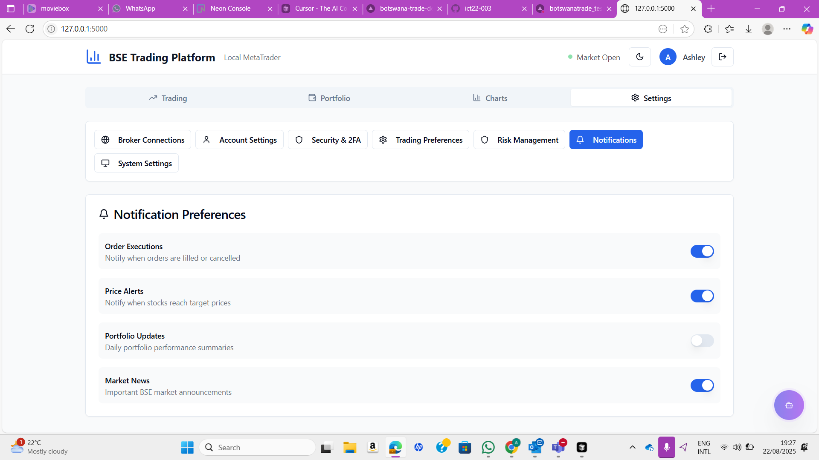819x460 pixels.
Task: Click the browser address bar
Action: [341, 29]
